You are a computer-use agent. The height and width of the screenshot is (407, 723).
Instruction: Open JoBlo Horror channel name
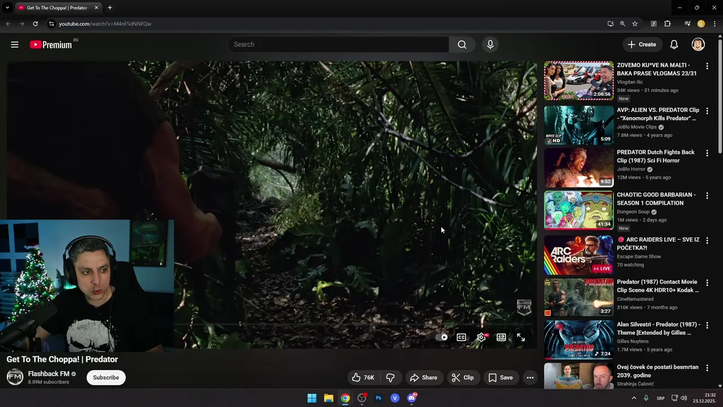(x=631, y=169)
